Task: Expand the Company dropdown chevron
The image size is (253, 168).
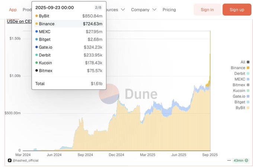Action: click(154, 10)
